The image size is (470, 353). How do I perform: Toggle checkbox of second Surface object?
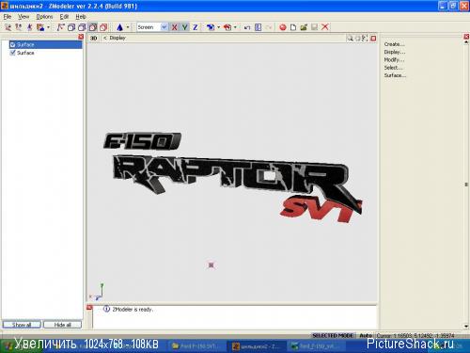pos(12,53)
